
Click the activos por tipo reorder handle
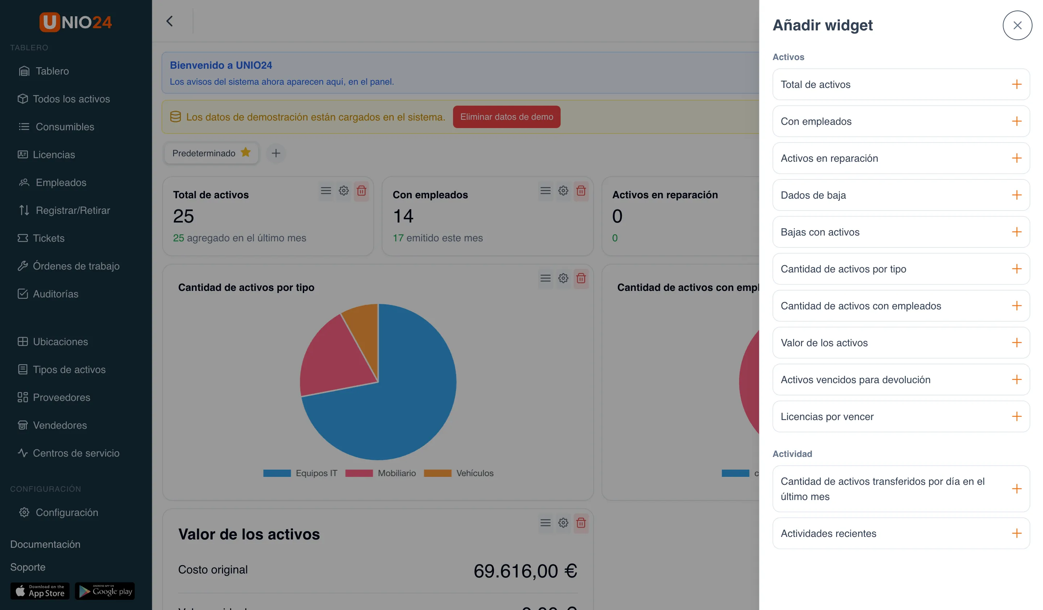545,278
